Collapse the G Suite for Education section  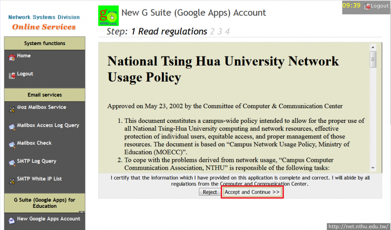point(44,203)
